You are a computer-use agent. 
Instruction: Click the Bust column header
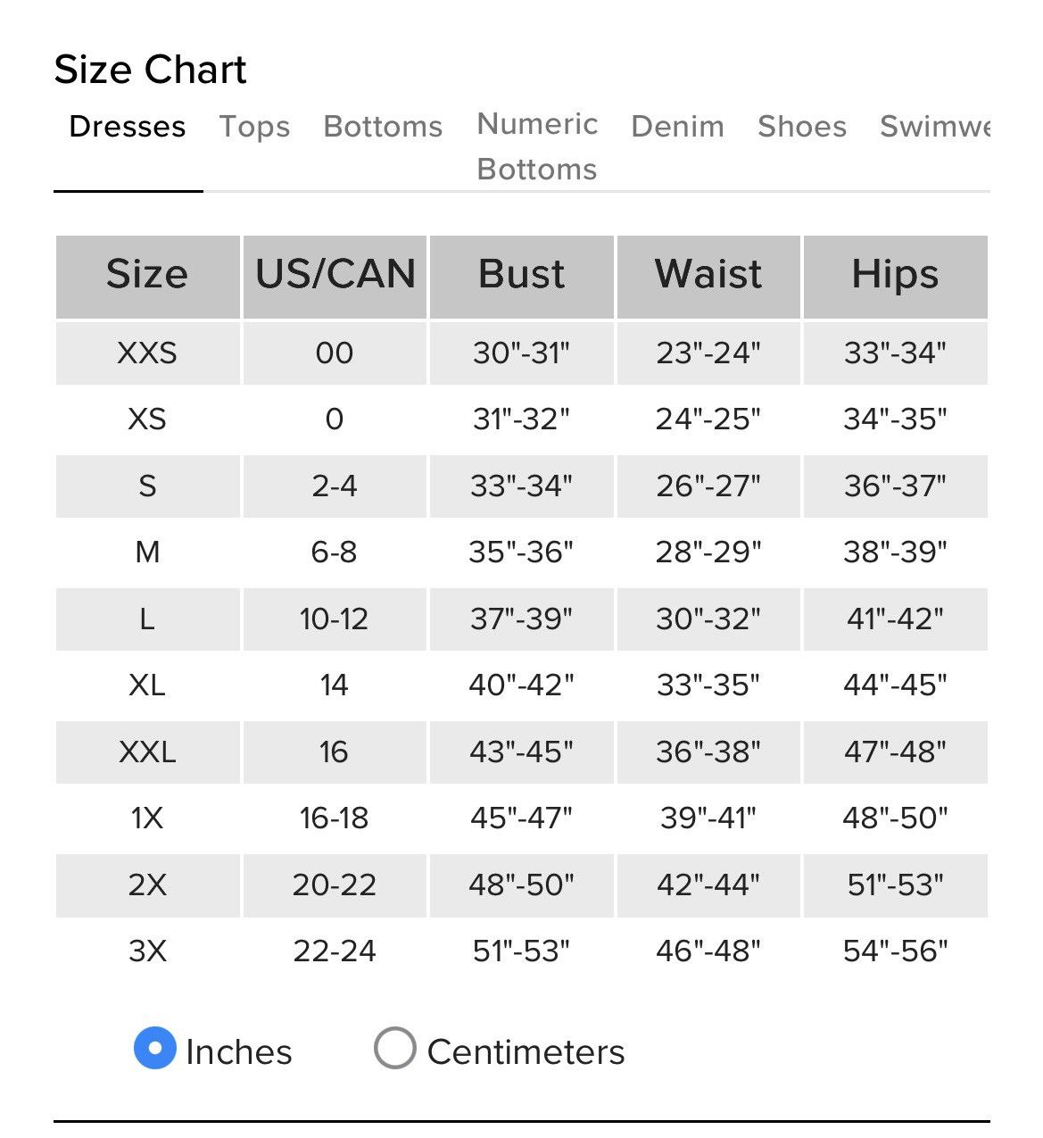[522, 274]
